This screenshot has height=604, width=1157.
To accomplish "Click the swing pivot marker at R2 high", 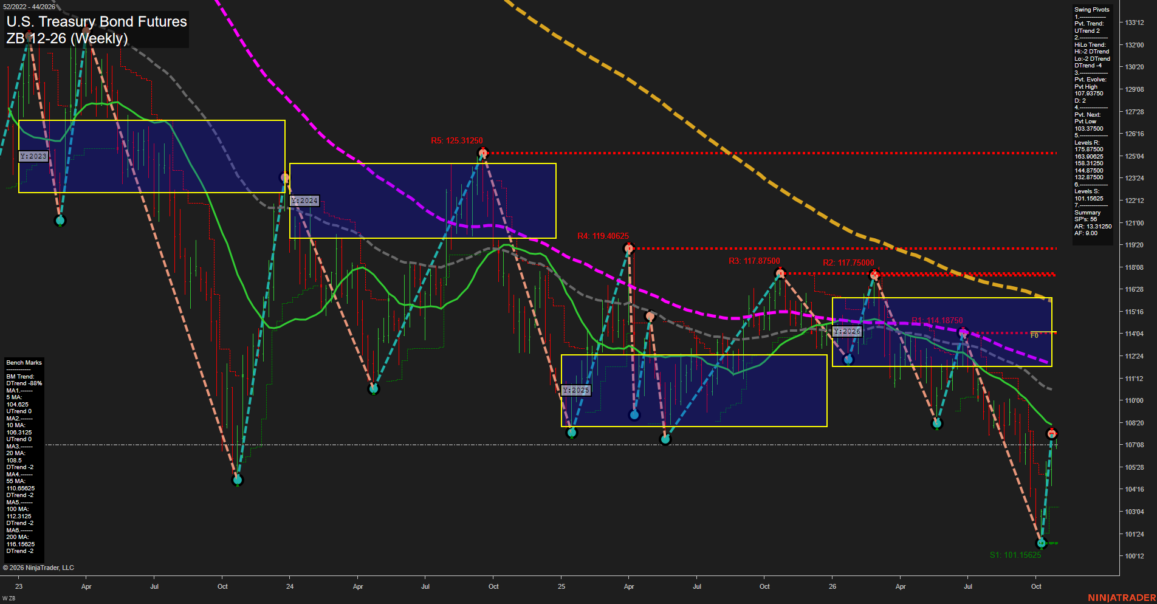I will coord(874,275).
